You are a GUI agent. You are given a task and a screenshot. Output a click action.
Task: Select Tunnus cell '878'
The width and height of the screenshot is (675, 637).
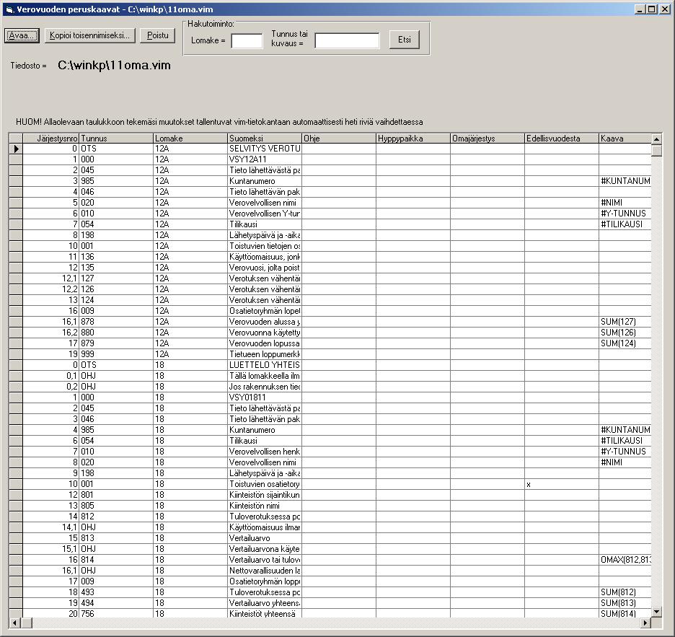pyautogui.click(x=116, y=322)
